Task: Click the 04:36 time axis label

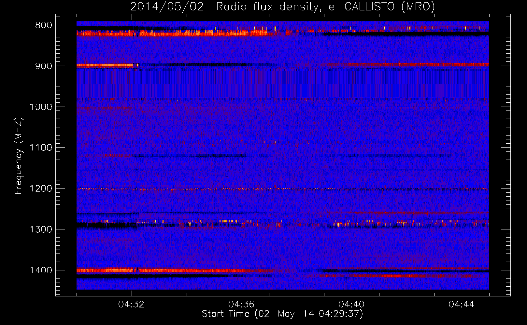Action: [242, 305]
